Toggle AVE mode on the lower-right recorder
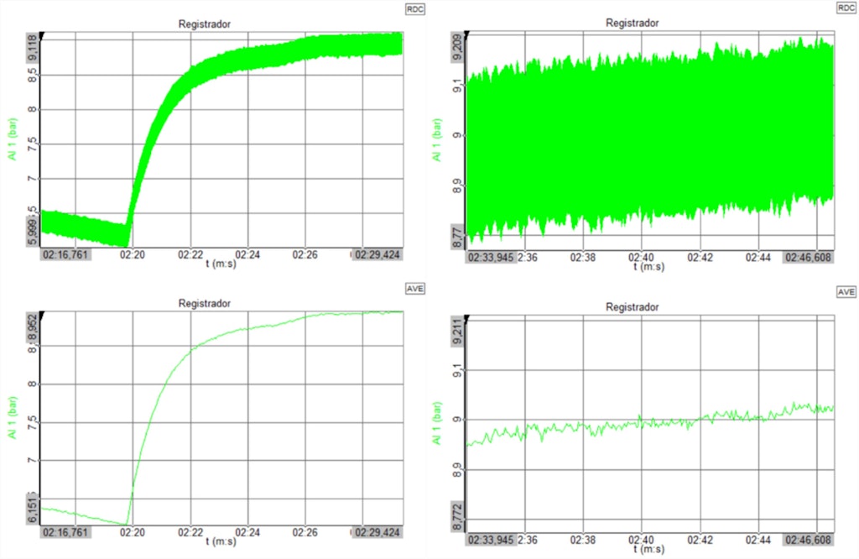This screenshot has width=859, height=559. click(x=846, y=292)
